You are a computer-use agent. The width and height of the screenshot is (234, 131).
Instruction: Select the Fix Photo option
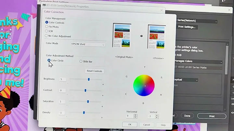tap(46, 27)
